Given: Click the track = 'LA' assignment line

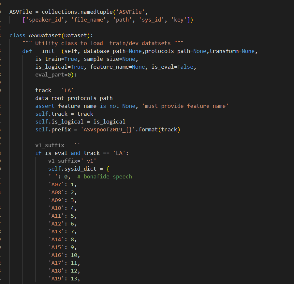Looking at the screenshot, I should (54, 91).
